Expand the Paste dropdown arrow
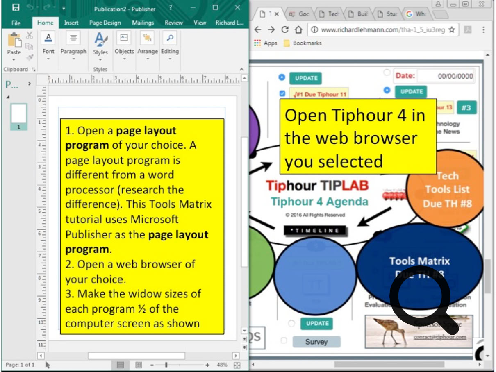Viewport: 496px width, 372px height. pos(14,59)
